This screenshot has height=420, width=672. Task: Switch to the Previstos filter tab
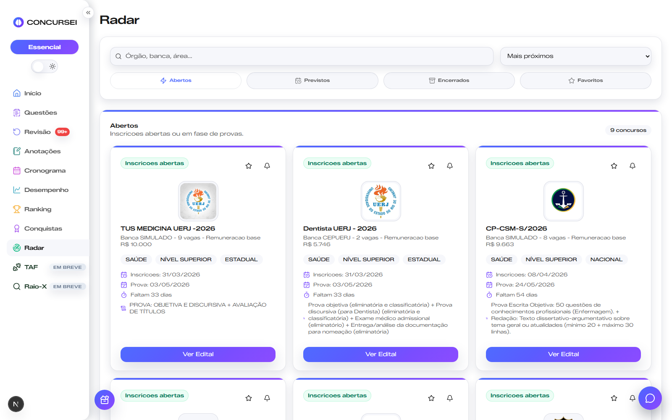[x=312, y=80]
